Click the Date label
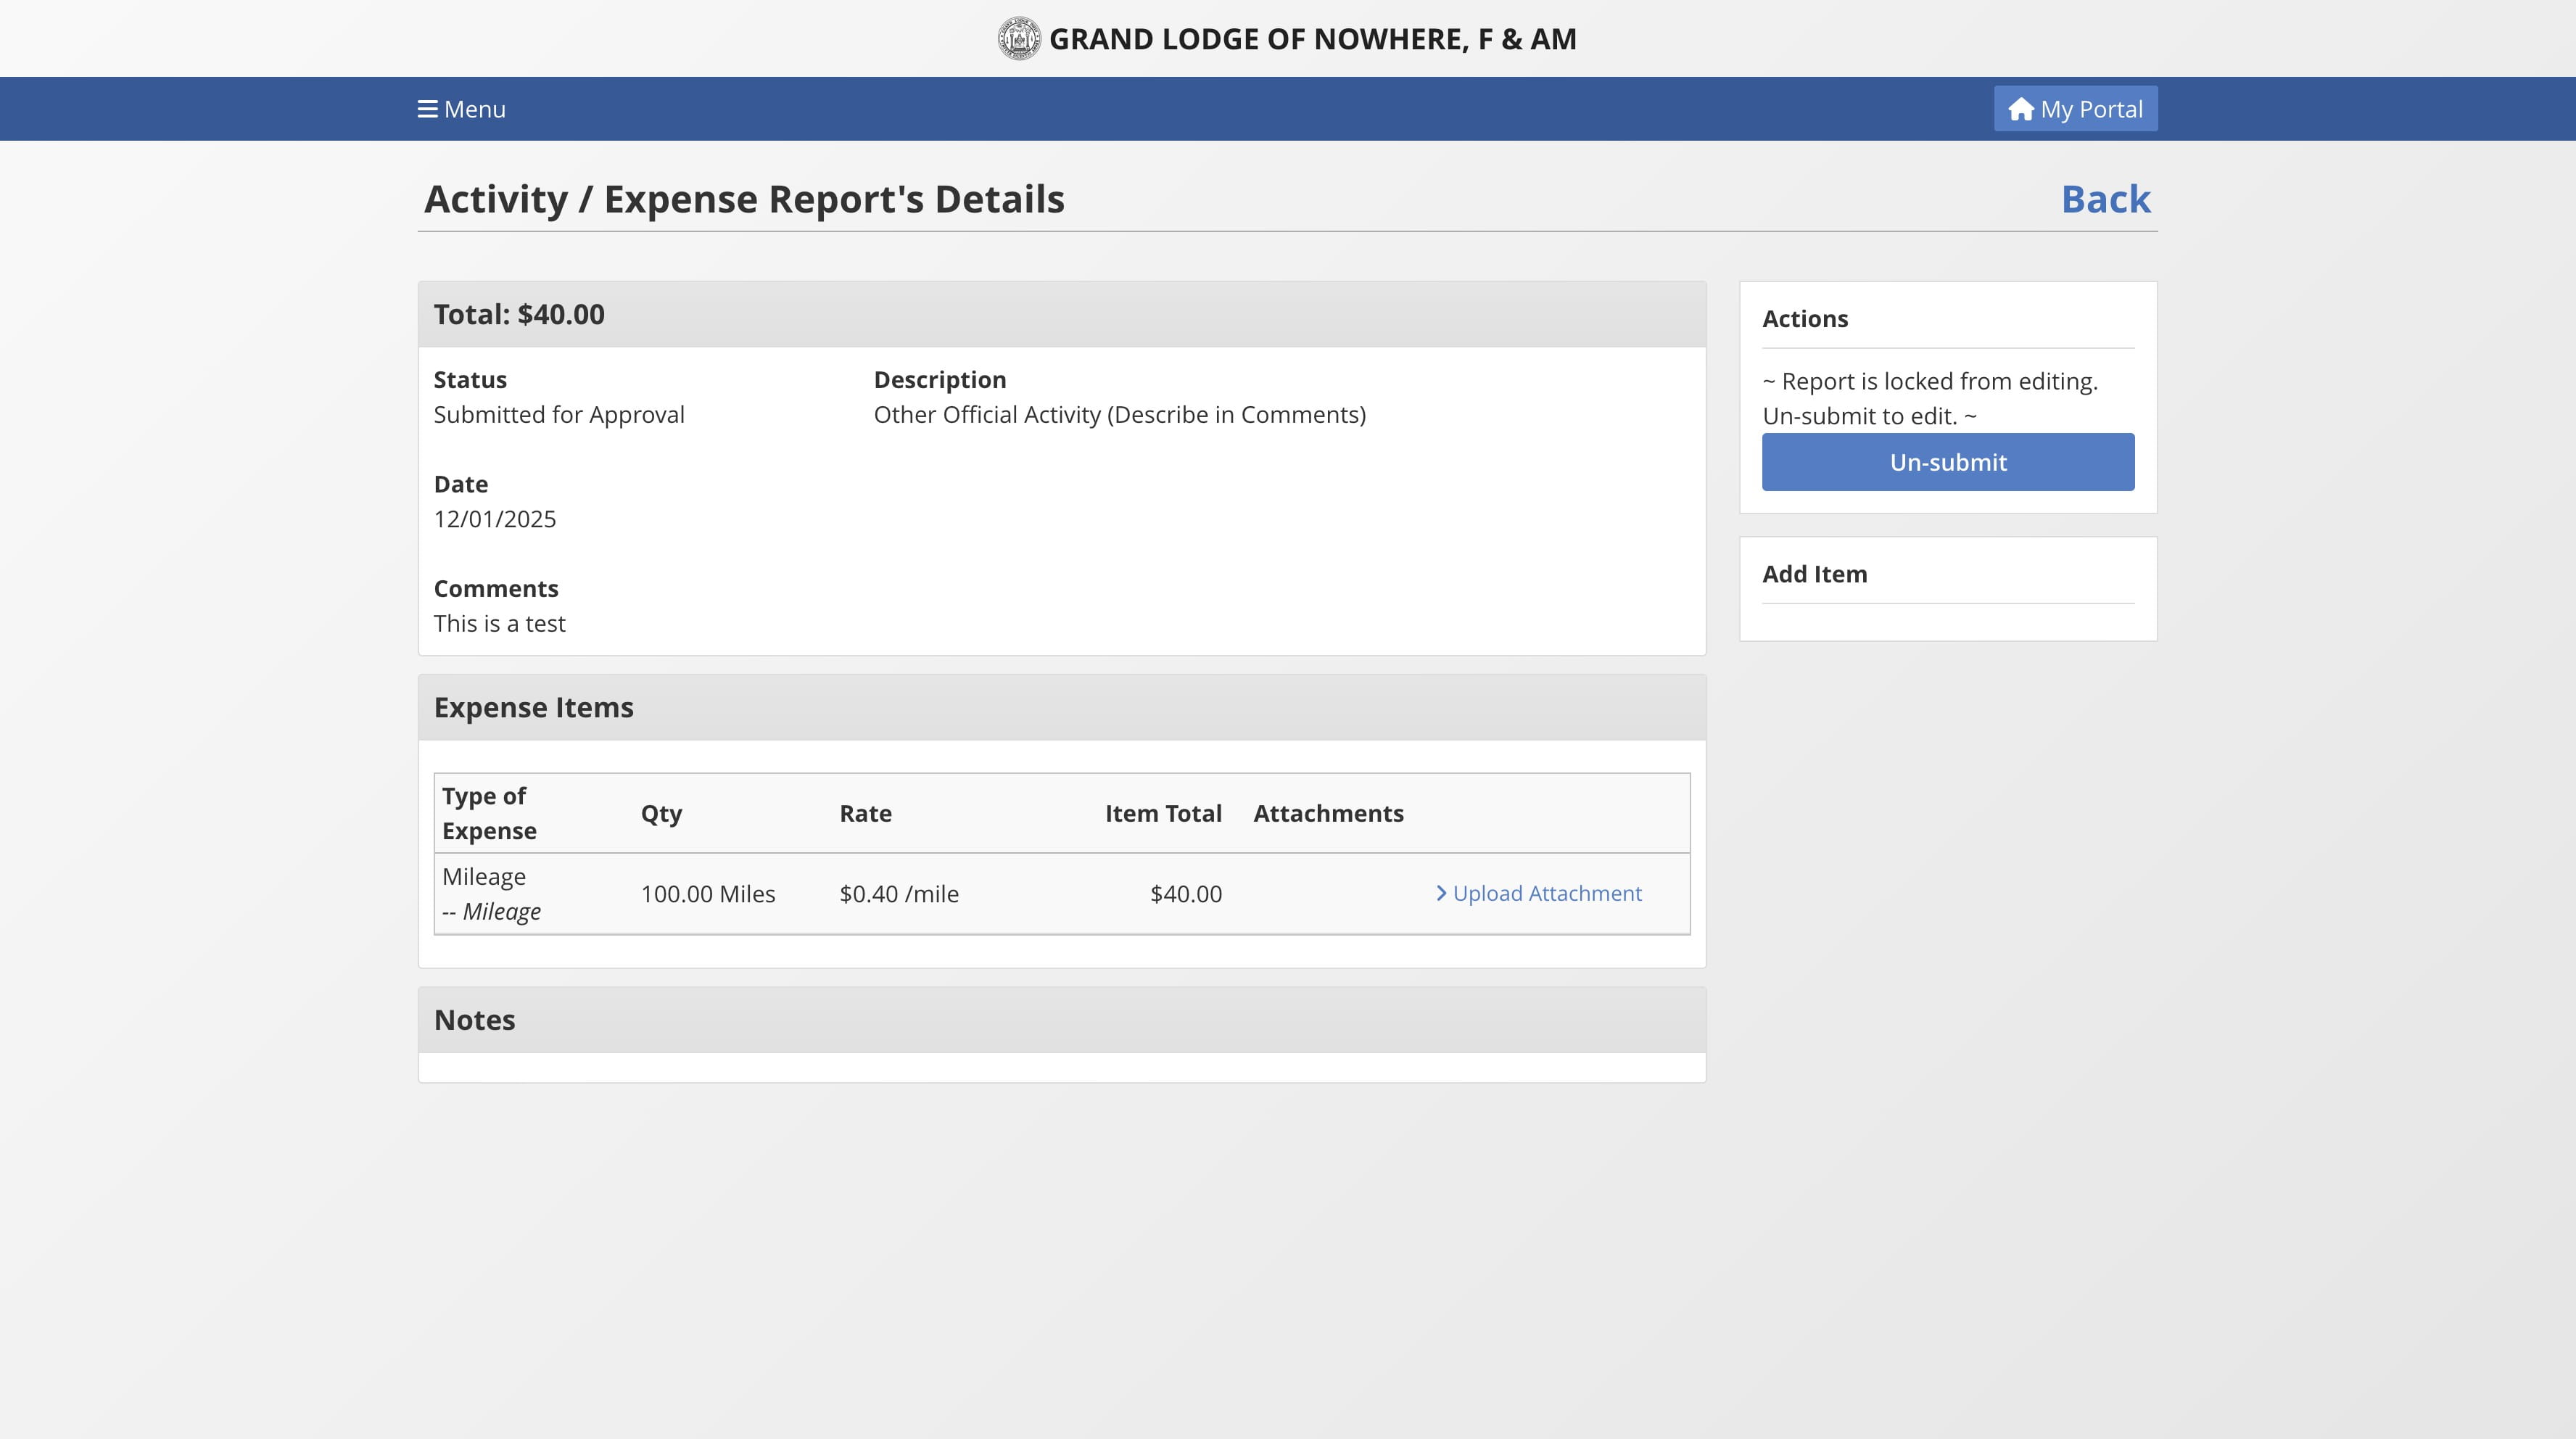 pyautogui.click(x=461, y=484)
